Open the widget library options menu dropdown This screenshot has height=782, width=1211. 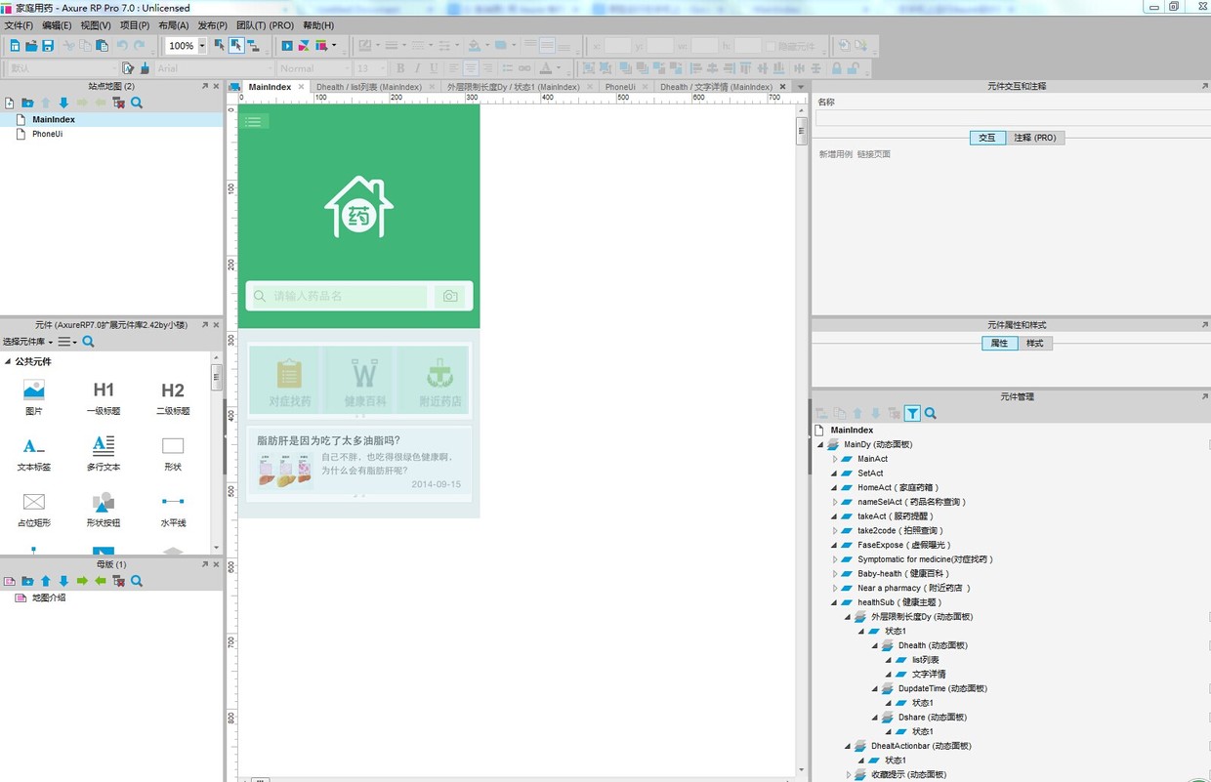pyautogui.click(x=66, y=342)
